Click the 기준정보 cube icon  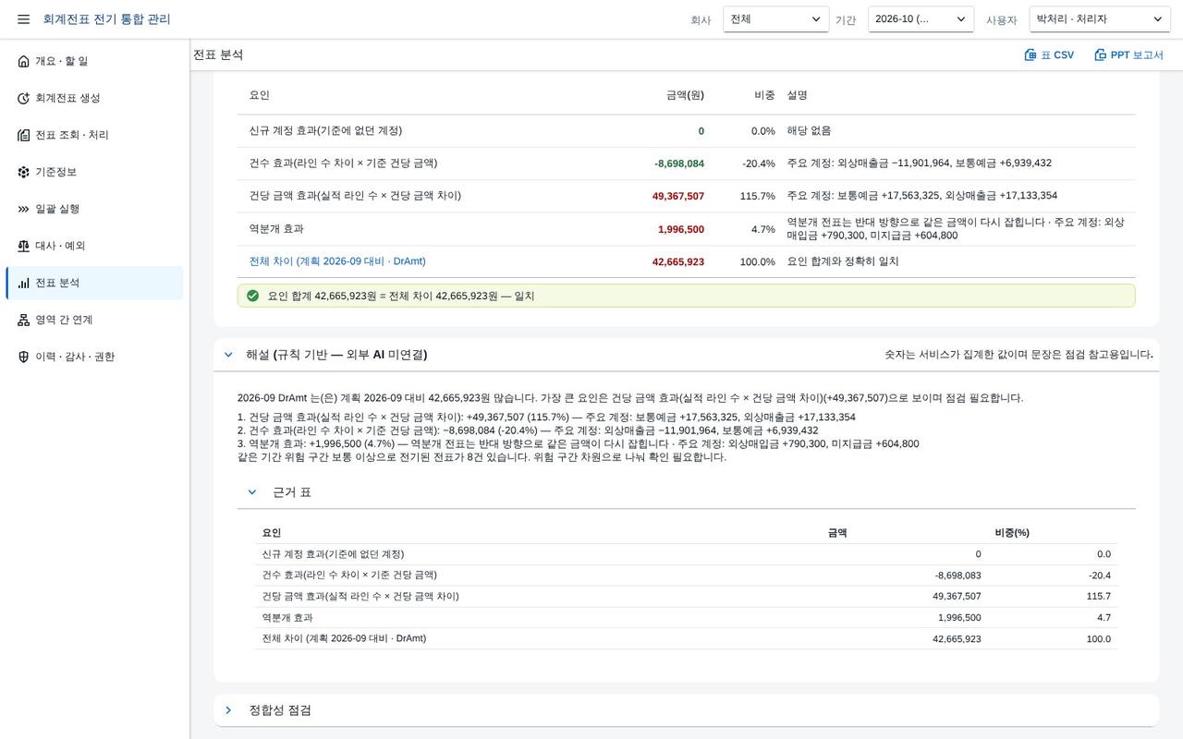click(24, 172)
